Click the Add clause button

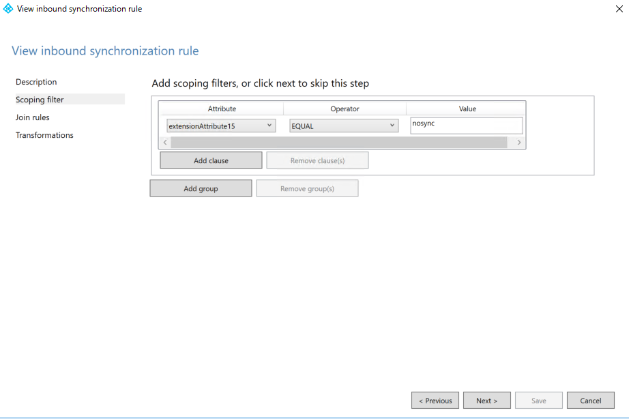point(210,160)
